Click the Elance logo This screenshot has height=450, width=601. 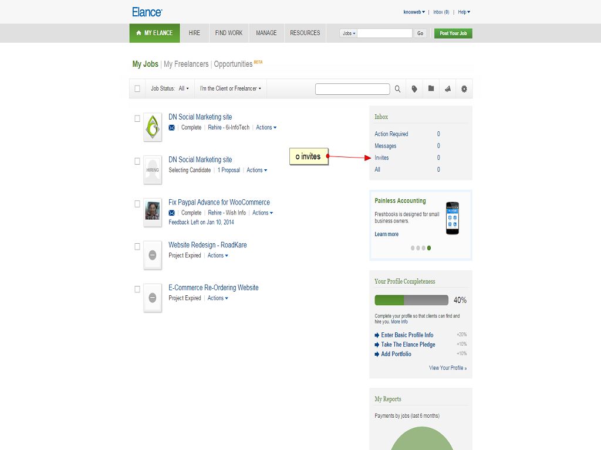coord(147,12)
